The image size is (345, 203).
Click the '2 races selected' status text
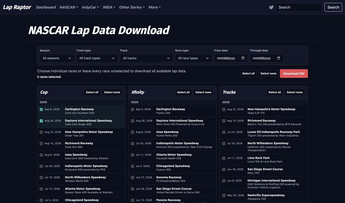[x=49, y=77]
